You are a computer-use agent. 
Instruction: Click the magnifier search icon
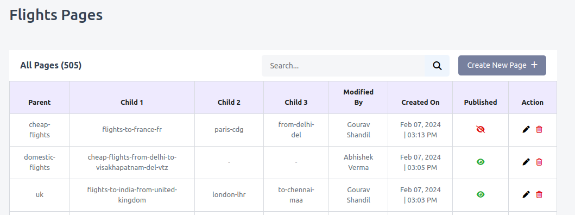coord(437,66)
